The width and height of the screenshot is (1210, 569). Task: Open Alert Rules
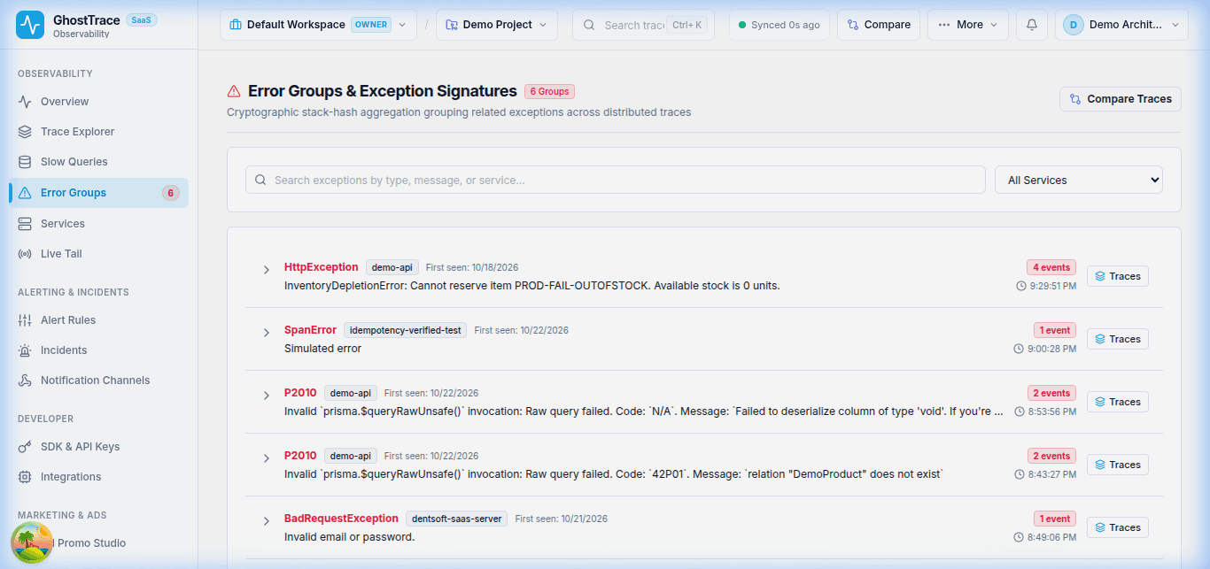(x=98, y=320)
